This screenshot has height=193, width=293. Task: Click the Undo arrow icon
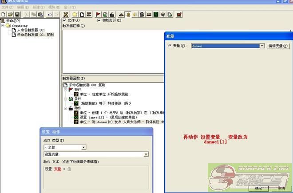click(49, 15)
